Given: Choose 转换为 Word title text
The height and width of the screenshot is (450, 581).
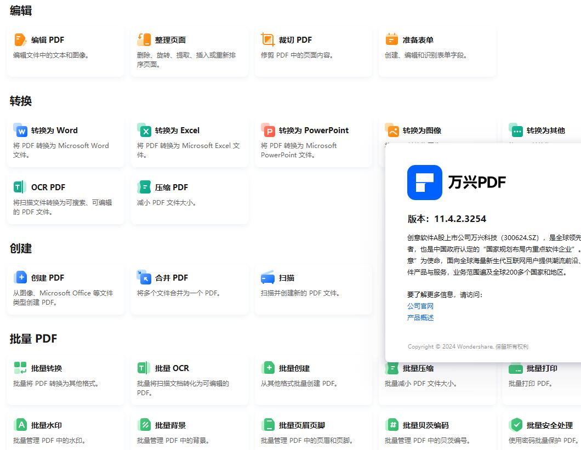Looking at the screenshot, I should tap(54, 130).
